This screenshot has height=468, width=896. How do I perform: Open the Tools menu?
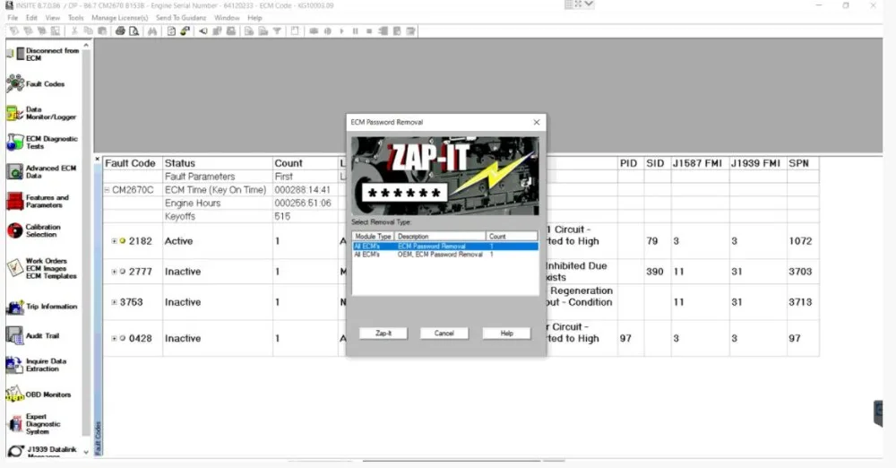pos(75,18)
